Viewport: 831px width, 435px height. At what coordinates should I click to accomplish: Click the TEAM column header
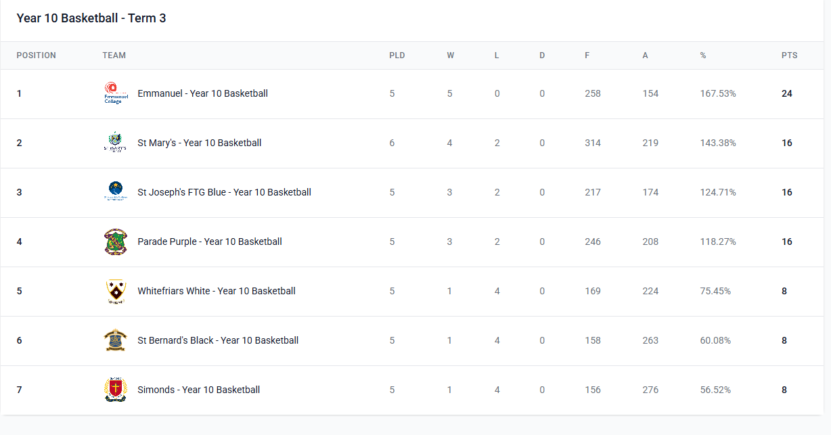pyautogui.click(x=114, y=55)
